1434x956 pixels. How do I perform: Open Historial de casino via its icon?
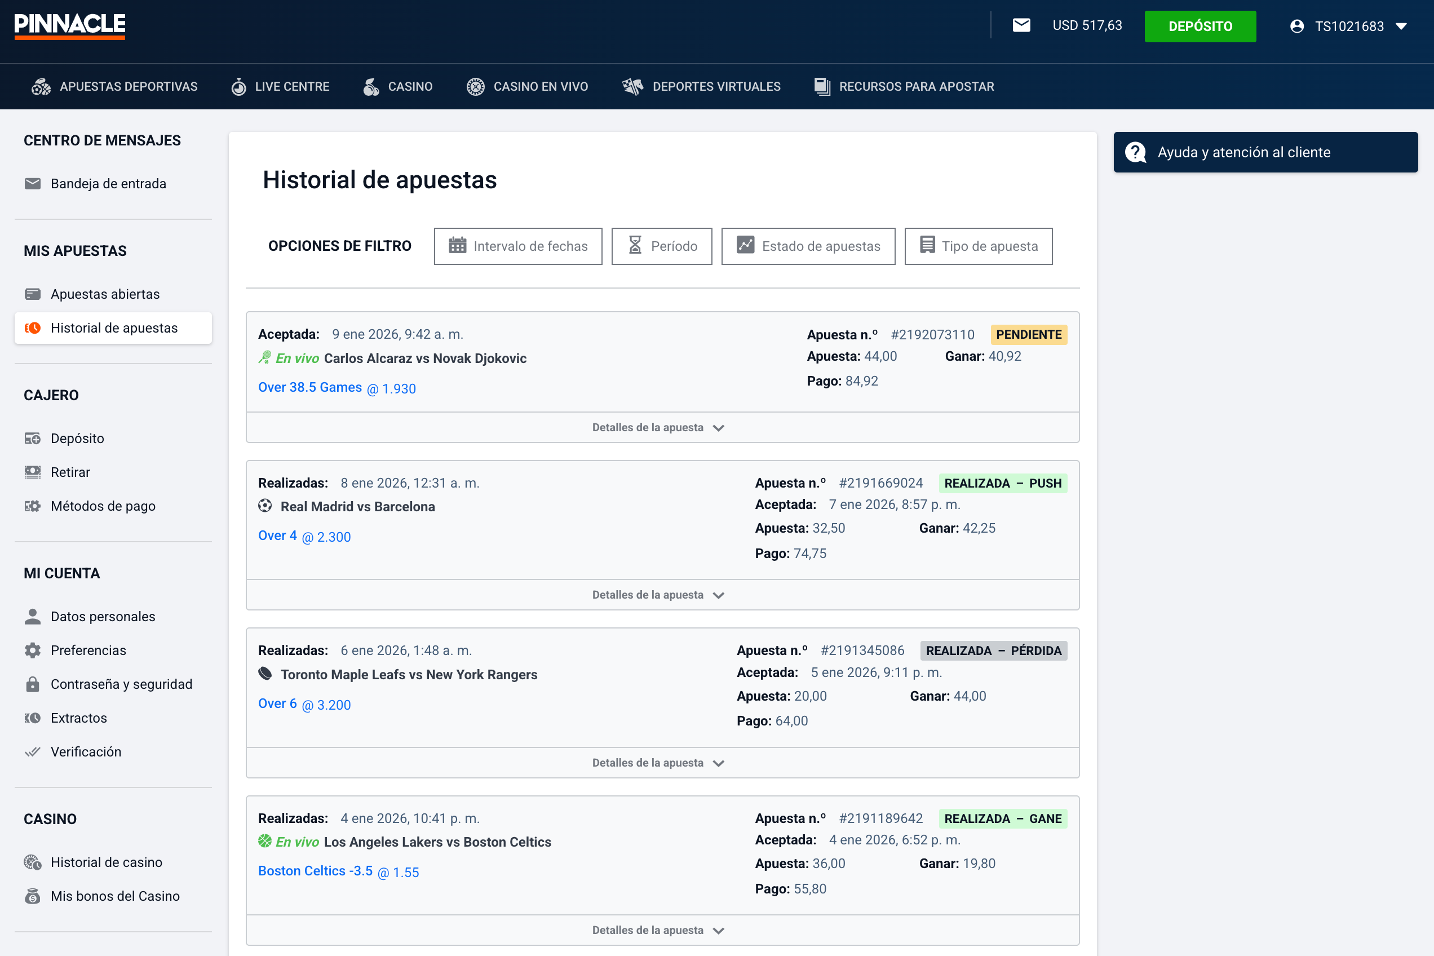32,861
